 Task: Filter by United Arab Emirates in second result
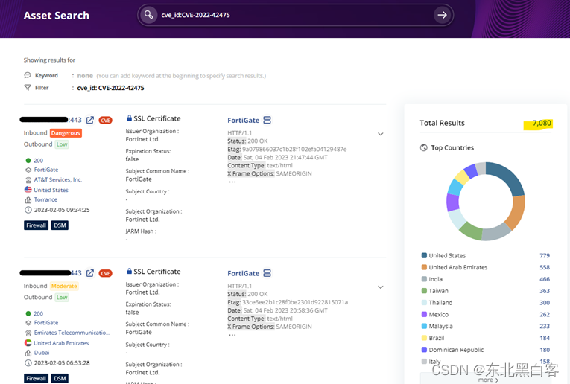pos(61,343)
